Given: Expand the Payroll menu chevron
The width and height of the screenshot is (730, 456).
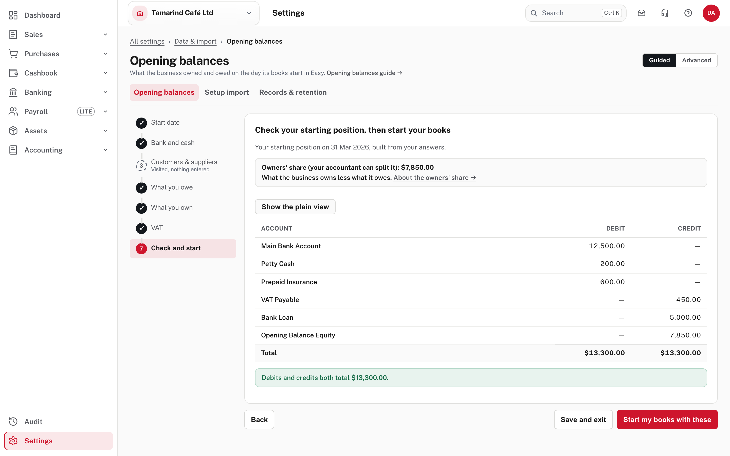Looking at the screenshot, I should (x=105, y=111).
